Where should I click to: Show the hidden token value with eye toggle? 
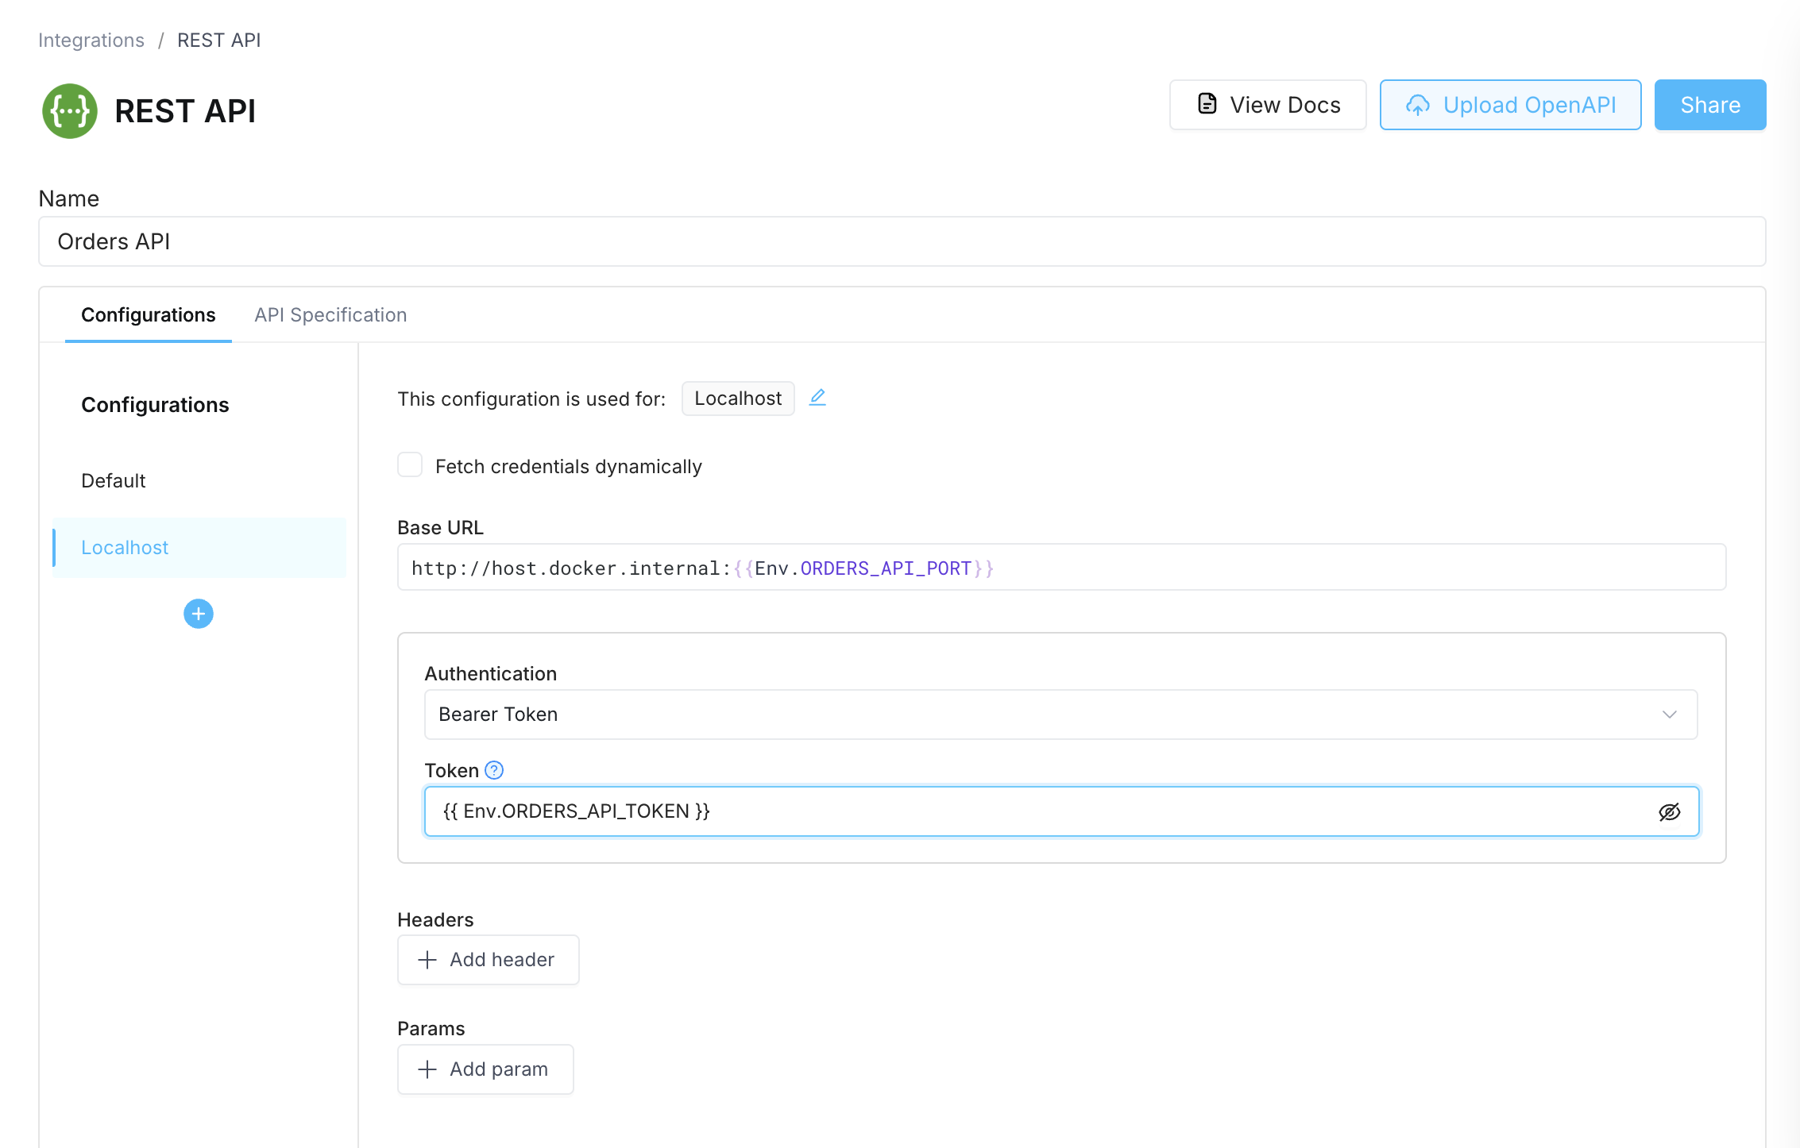pyautogui.click(x=1671, y=811)
